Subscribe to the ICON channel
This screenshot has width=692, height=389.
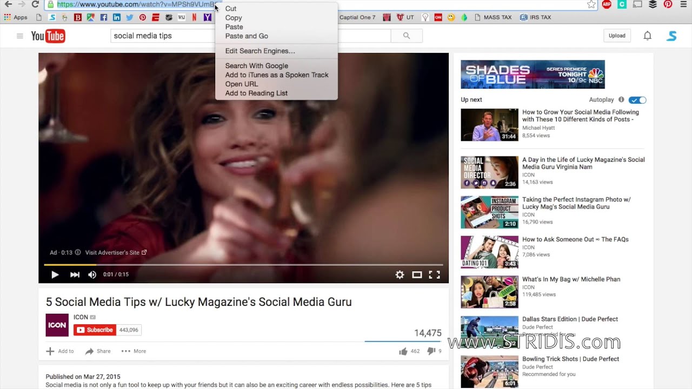click(x=95, y=330)
